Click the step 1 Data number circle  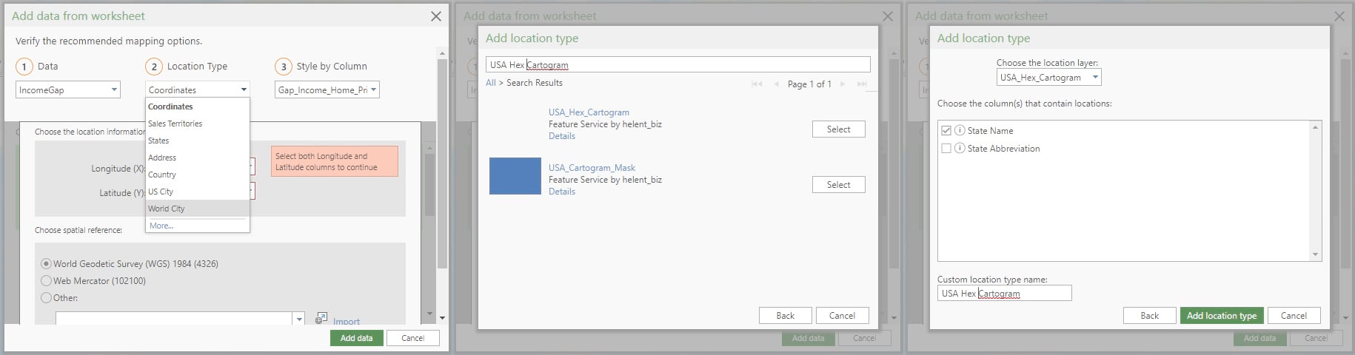[x=24, y=67]
